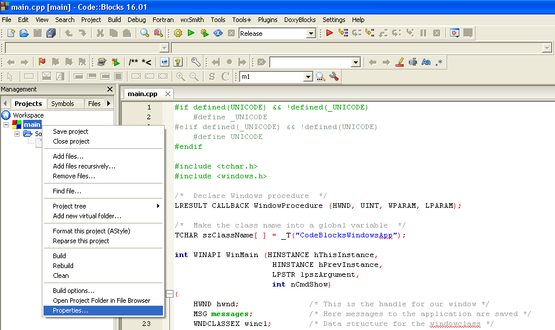Open the DoxyBlocks menu

pos(300,20)
